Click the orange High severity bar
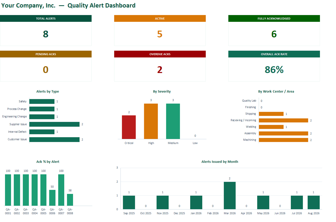336x222 pixels. click(151, 121)
